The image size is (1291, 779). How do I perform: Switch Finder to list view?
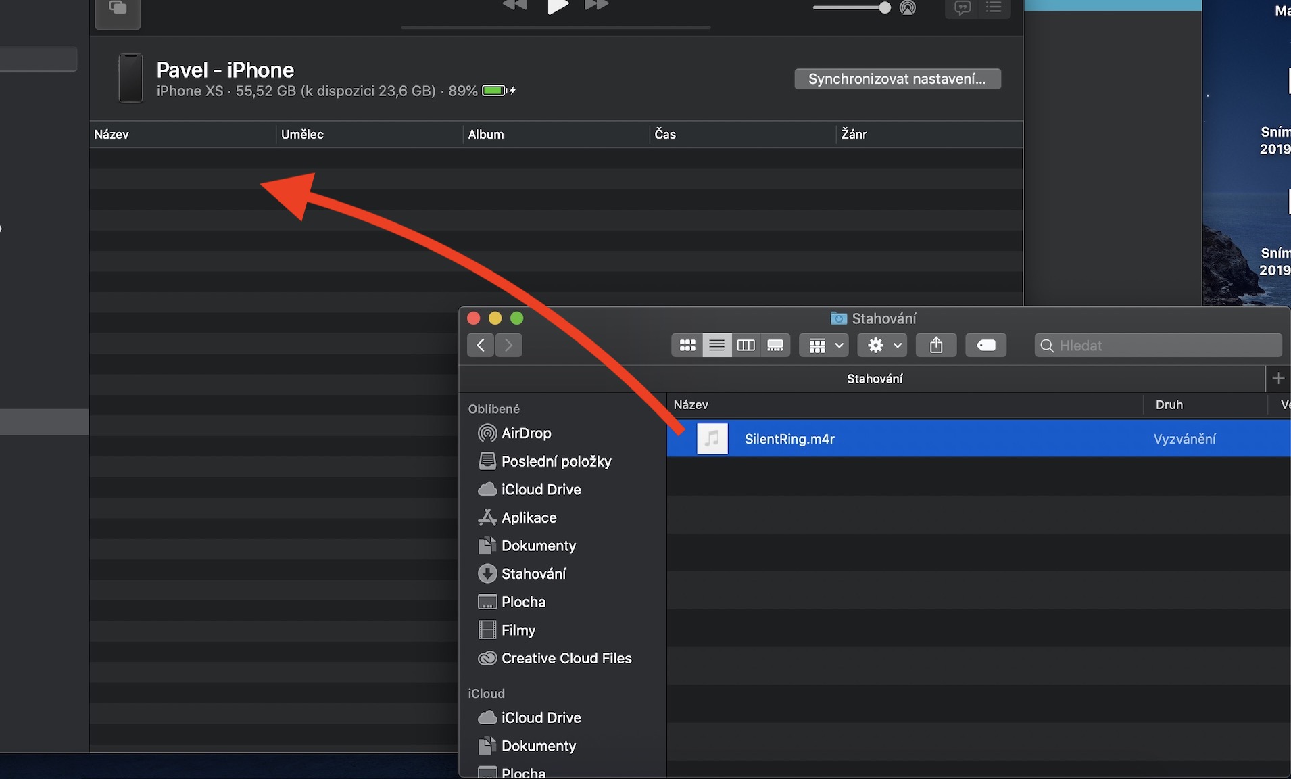pyautogui.click(x=716, y=346)
